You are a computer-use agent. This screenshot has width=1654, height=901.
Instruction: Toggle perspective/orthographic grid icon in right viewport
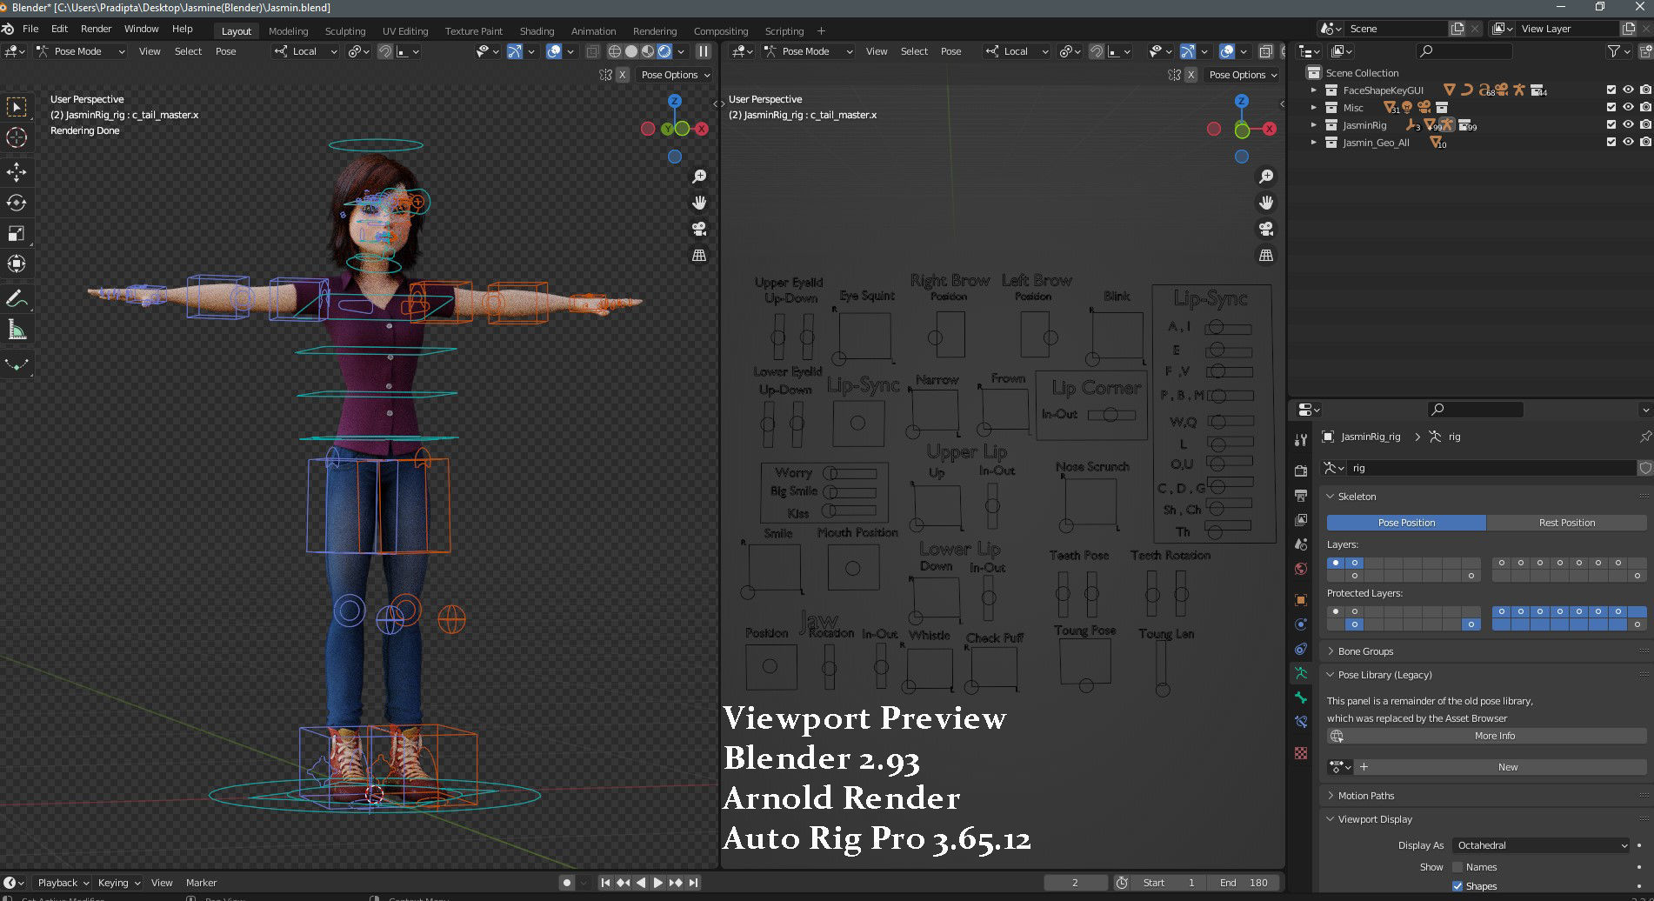[x=1266, y=255]
